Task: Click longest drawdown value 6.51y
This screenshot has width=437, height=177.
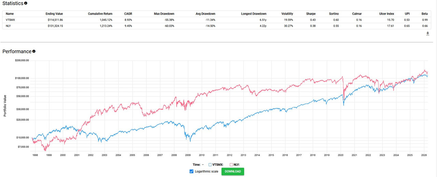Action: click(263, 20)
